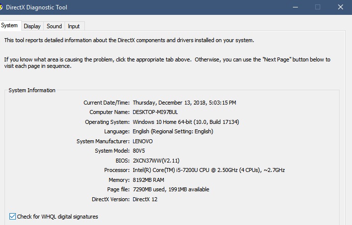Click the 8192MB RAM memory value
Viewport: 352px width, 225px height.
[x=148, y=180]
